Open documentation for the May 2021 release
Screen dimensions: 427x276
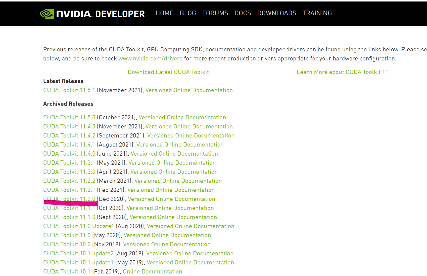(x=172, y=163)
